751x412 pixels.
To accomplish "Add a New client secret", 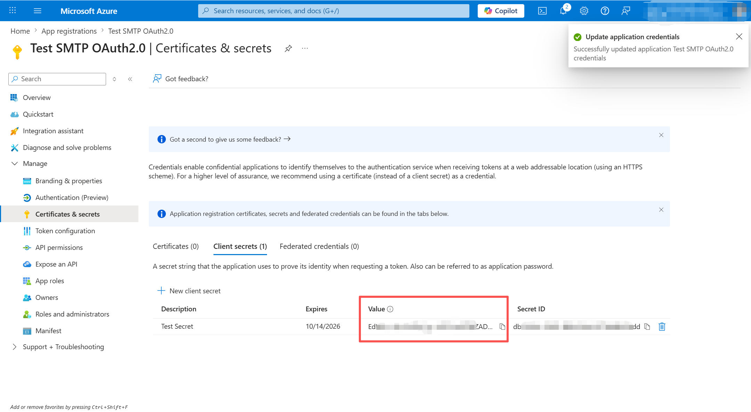I will (x=189, y=291).
